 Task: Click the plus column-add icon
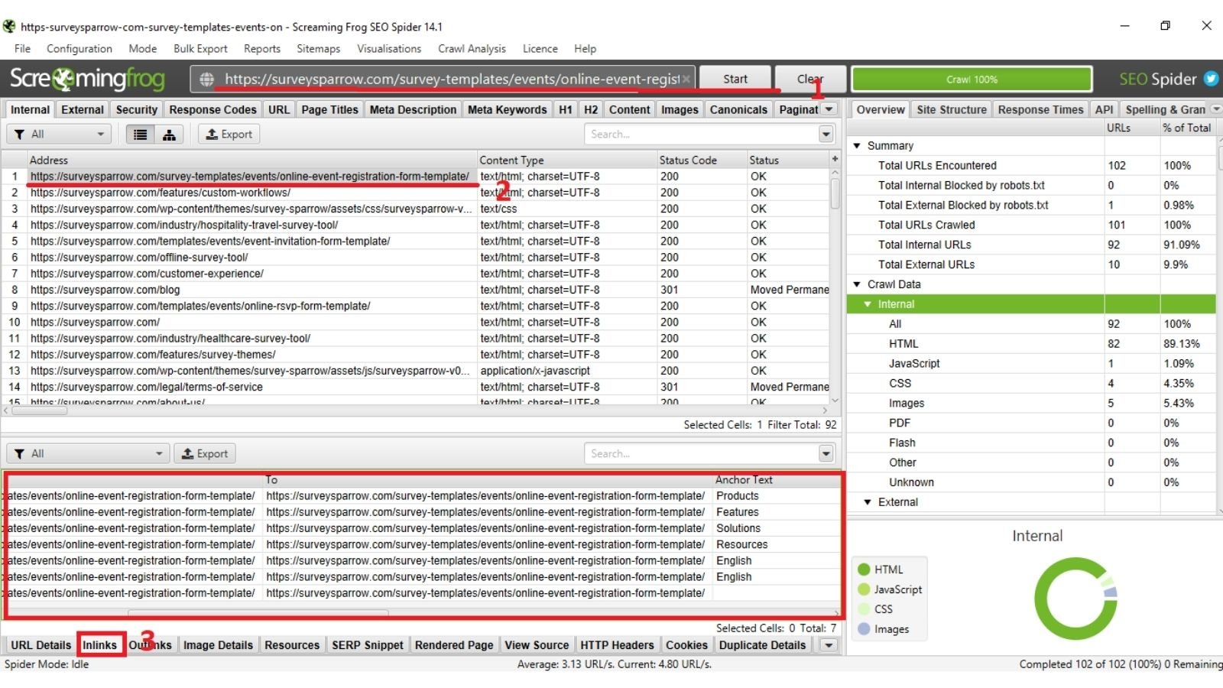(835, 159)
